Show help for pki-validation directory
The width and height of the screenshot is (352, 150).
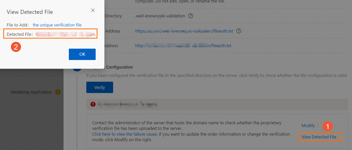(x=191, y=16)
